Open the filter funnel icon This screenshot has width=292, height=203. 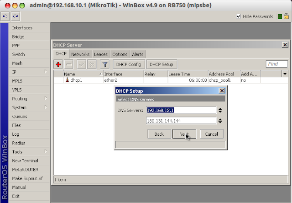coord(104,64)
